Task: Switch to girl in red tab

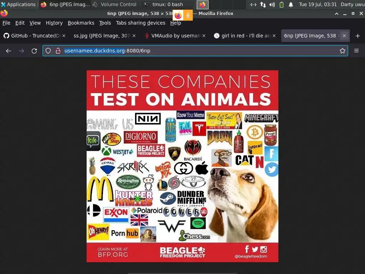Action: tap(245, 36)
